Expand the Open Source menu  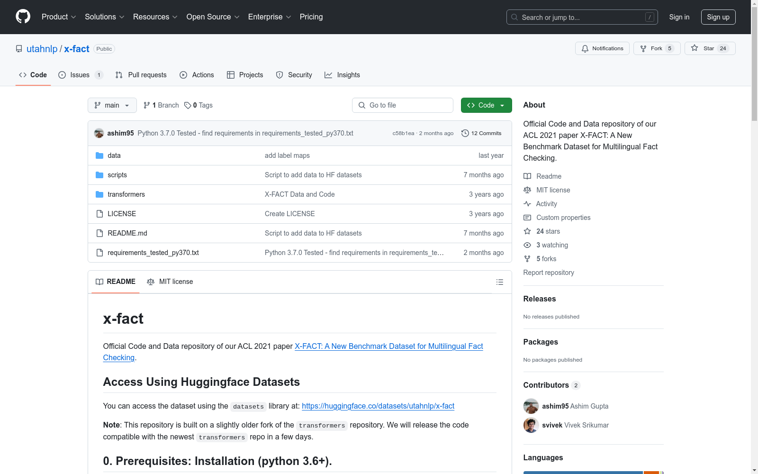[x=213, y=17]
